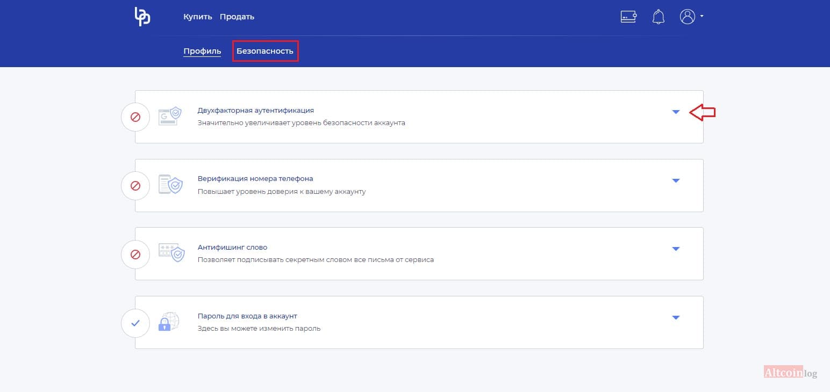This screenshot has height=392, width=830.
Task: Open the Купить menu item
Action: [x=198, y=17]
